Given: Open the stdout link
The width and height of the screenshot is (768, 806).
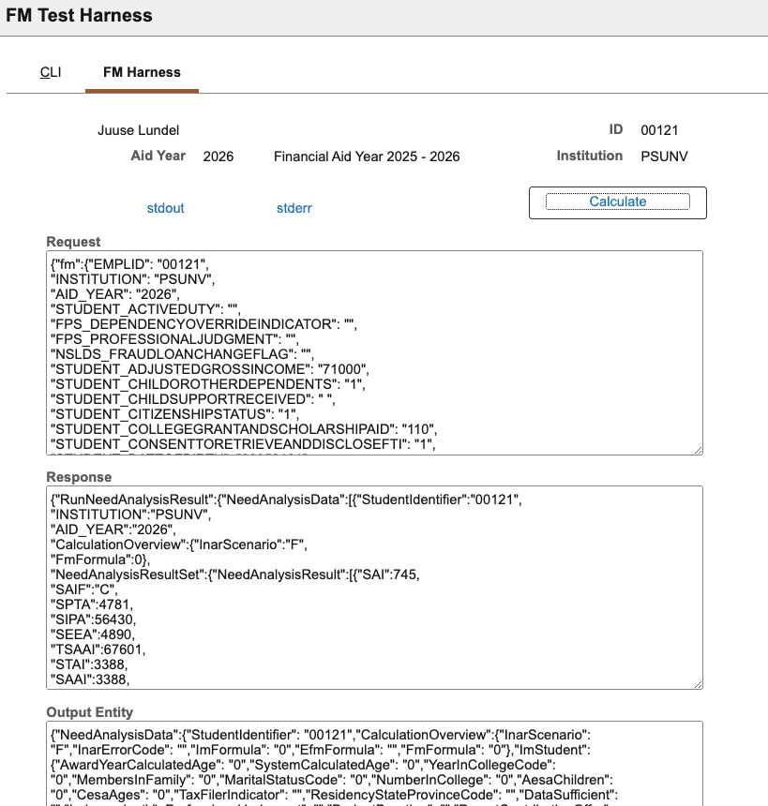Looking at the screenshot, I should 165,208.
